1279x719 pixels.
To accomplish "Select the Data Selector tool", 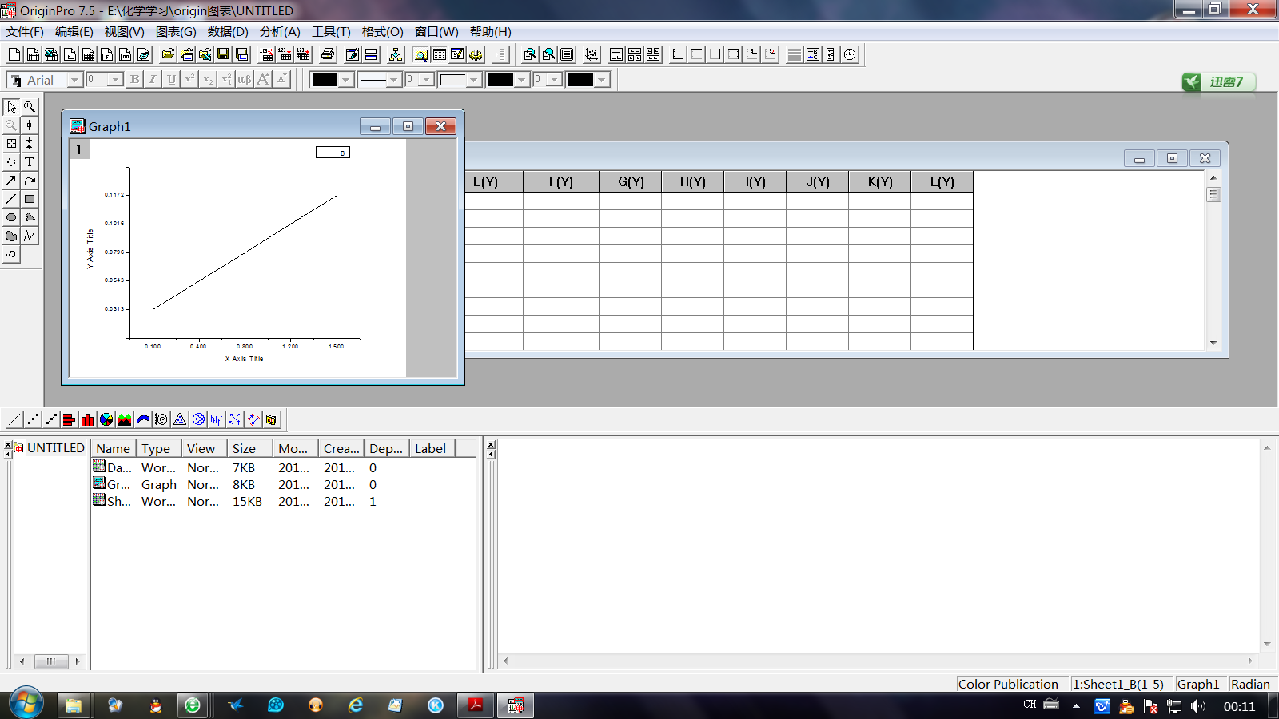I will click(30, 144).
